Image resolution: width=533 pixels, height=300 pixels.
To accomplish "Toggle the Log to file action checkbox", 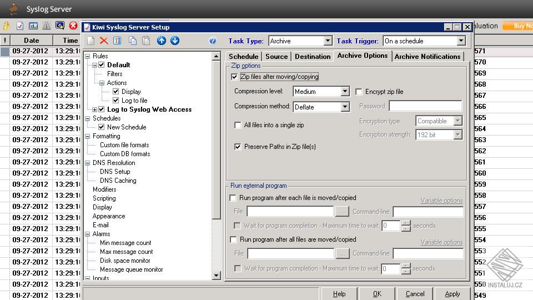I will tap(115, 101).
